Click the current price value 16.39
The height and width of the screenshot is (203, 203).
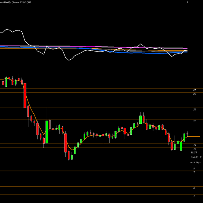[194, 153]
